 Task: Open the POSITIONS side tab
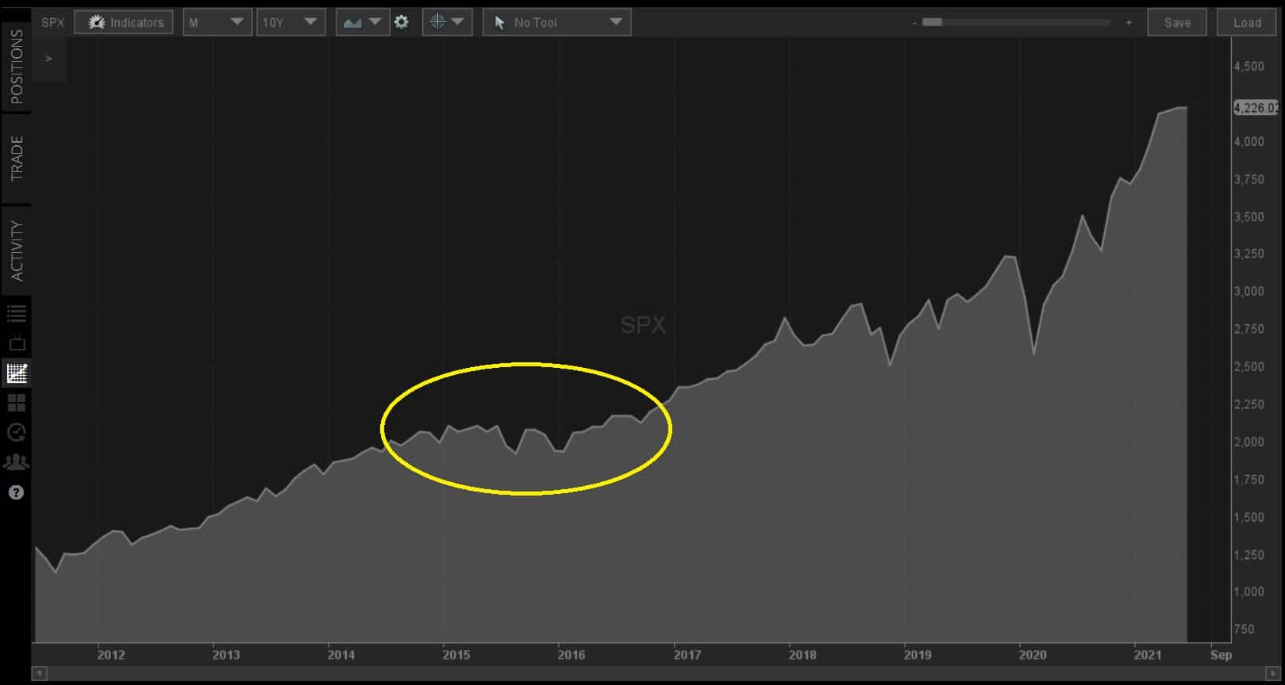[16, 67]
